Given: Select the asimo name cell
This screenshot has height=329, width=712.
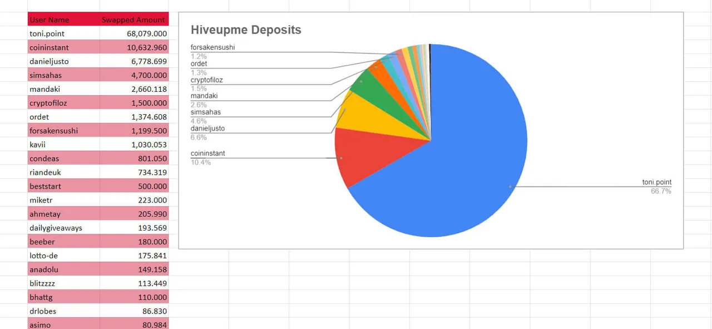Looking at the screenshot, I should 64,323.
